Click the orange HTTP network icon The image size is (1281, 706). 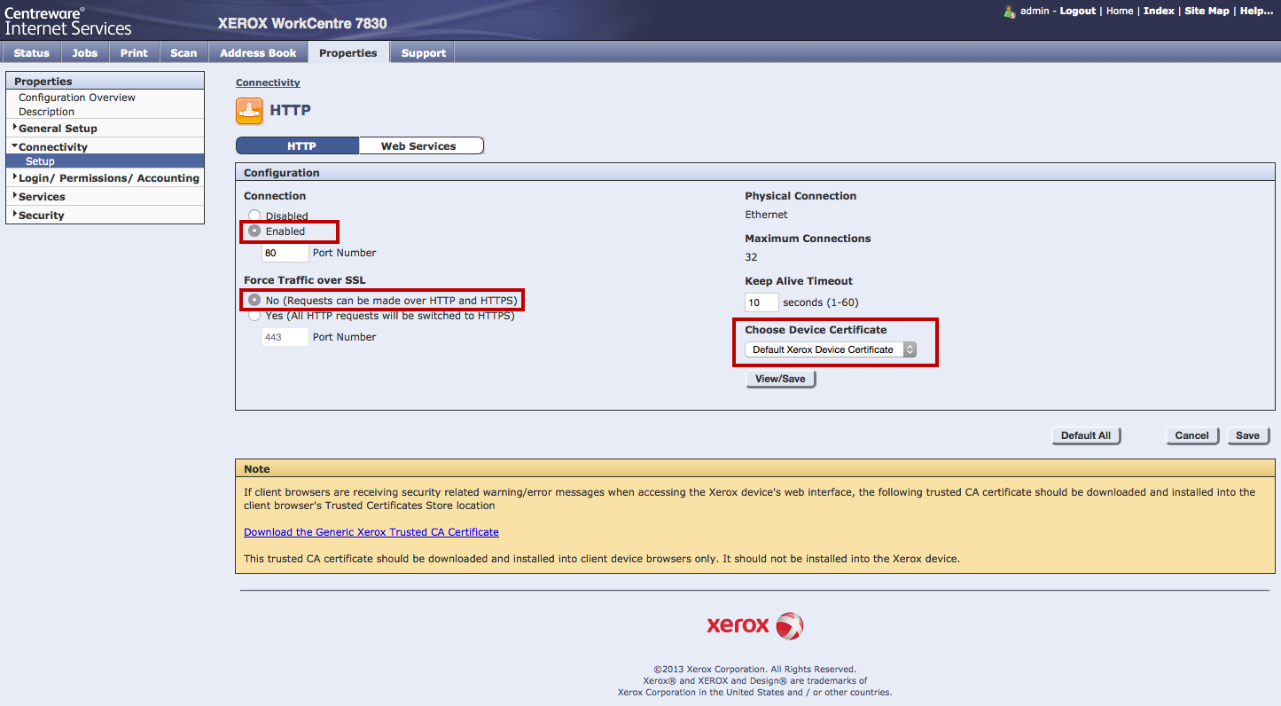tap(249, 111)
